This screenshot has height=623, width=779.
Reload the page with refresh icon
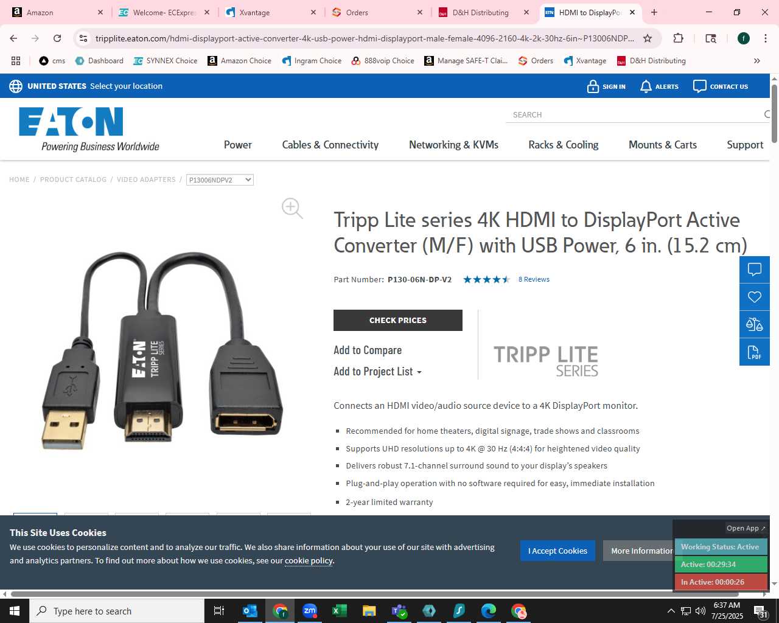pos(57,38)
